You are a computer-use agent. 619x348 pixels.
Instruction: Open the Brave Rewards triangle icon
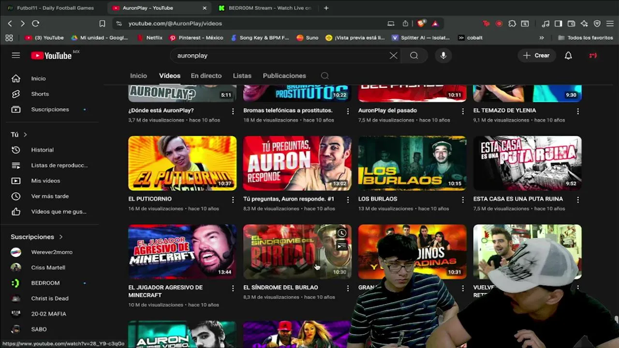coord(435,23)
